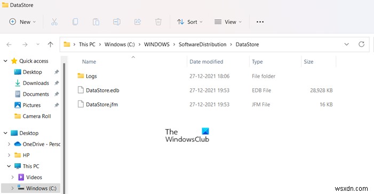374x194 pixels.
Task: Click the Logs folder icon
Action: (x=81, y=76)
